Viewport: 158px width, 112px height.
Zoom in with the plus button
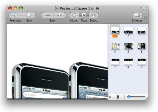(x=60, y=15)
